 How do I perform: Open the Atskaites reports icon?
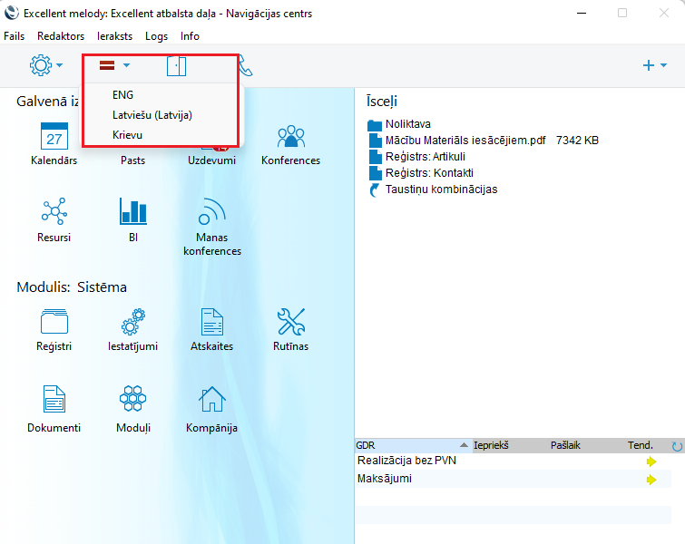click(x=211, y=321)
